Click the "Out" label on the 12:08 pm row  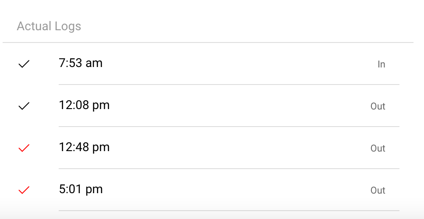[x=378, y=106]
